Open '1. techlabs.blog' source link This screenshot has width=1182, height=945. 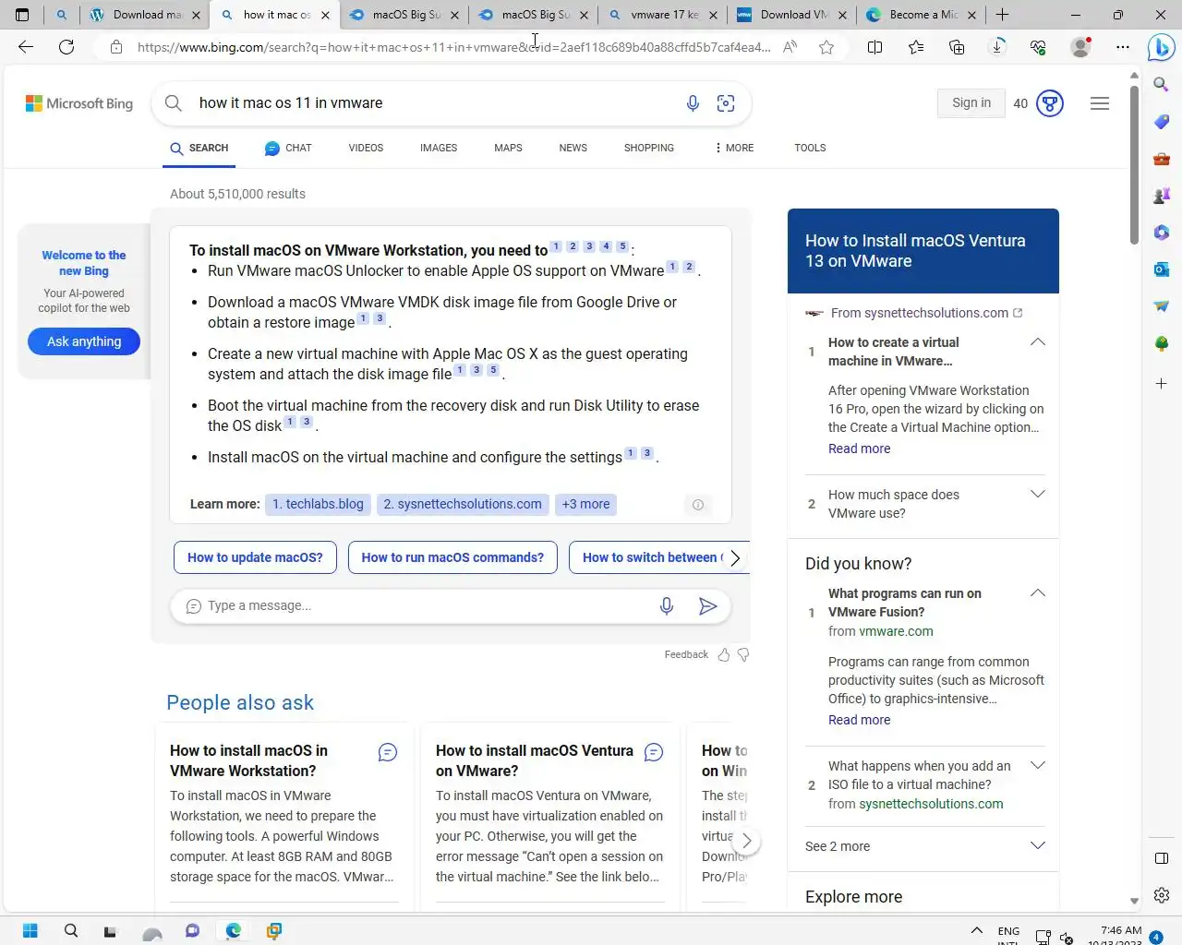pos(318,505)
